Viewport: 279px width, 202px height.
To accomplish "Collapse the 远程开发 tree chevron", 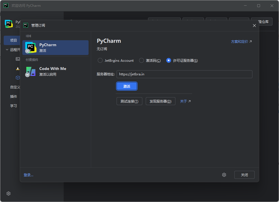I will [x=7, y=50].
